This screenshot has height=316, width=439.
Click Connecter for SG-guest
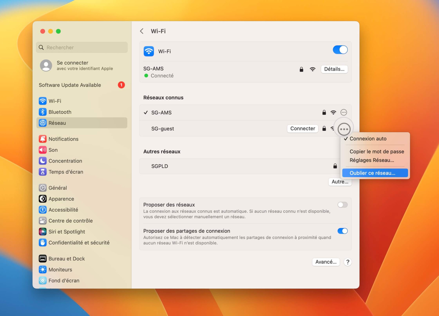[302, 128]
